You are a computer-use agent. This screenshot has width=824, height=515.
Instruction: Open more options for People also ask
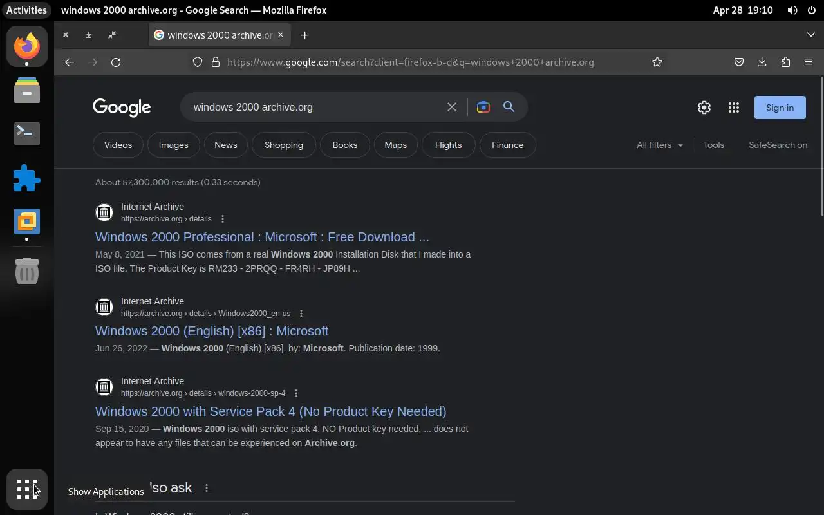click(x=207, y=488)
